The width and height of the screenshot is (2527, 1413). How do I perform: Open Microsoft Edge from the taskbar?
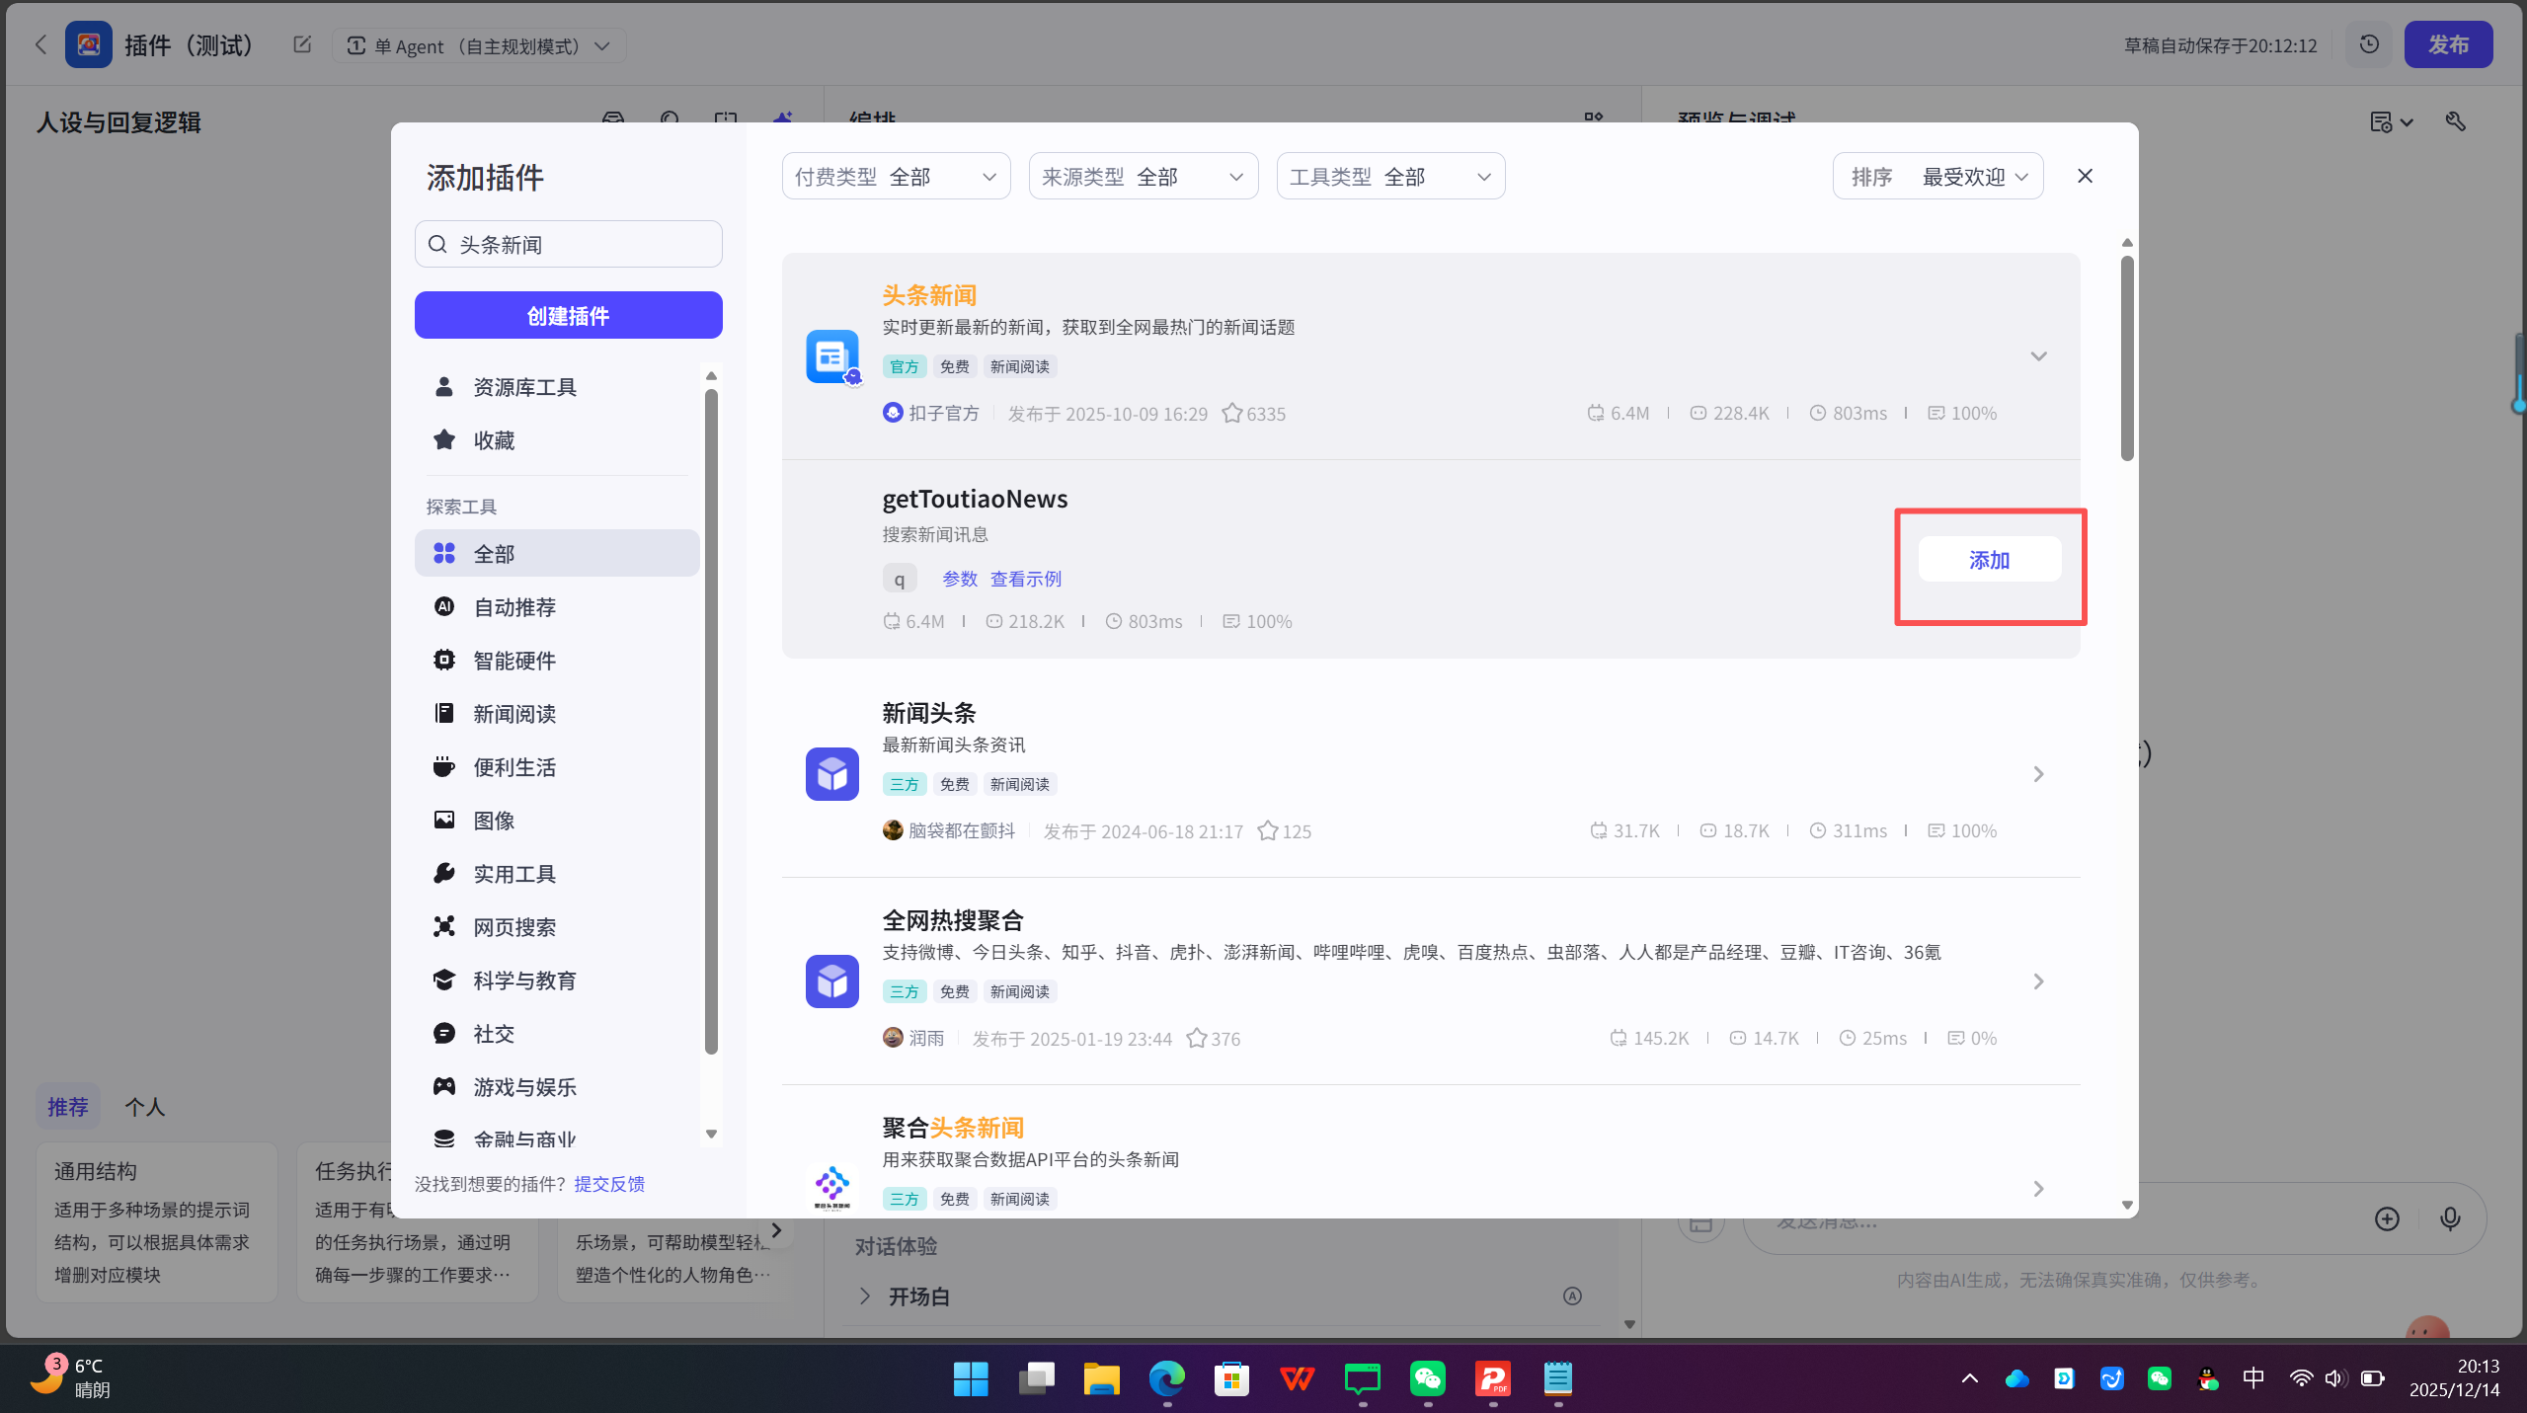1165,1378
